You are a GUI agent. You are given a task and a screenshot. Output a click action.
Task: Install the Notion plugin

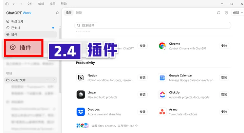pos(143,77)
